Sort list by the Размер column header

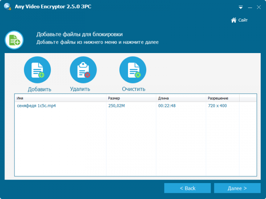[131, 98]
